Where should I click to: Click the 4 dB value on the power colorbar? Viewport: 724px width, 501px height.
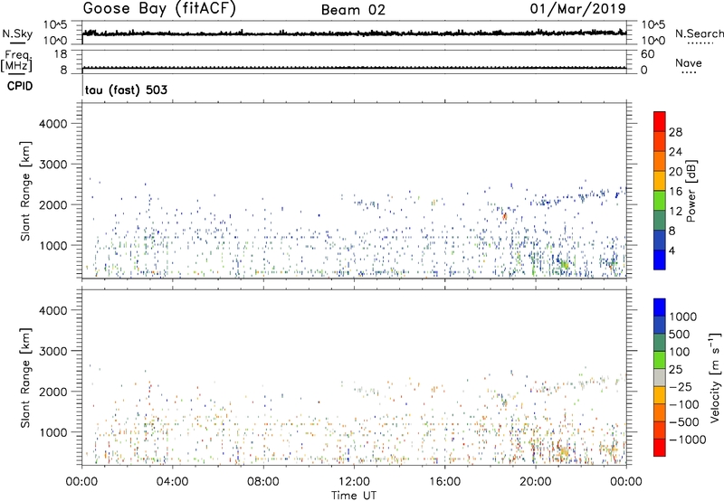point(672,250)
